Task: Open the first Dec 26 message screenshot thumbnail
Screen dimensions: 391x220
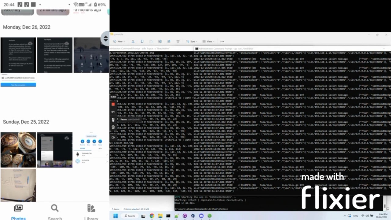Action: point(18,55)
